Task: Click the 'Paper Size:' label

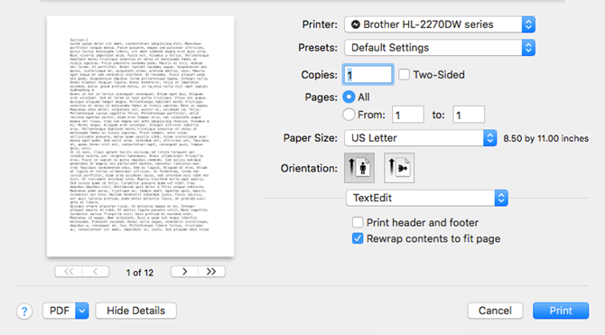Action: click(x=311, y=138)
